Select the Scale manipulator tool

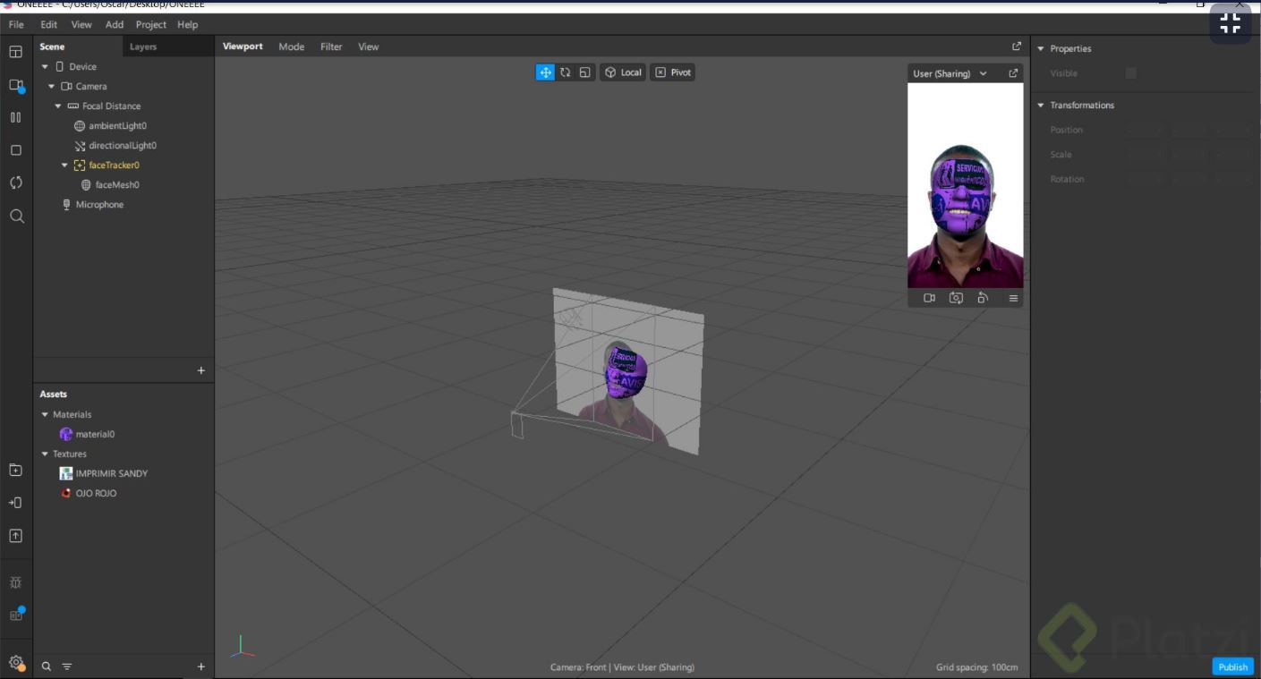[584, 72]
